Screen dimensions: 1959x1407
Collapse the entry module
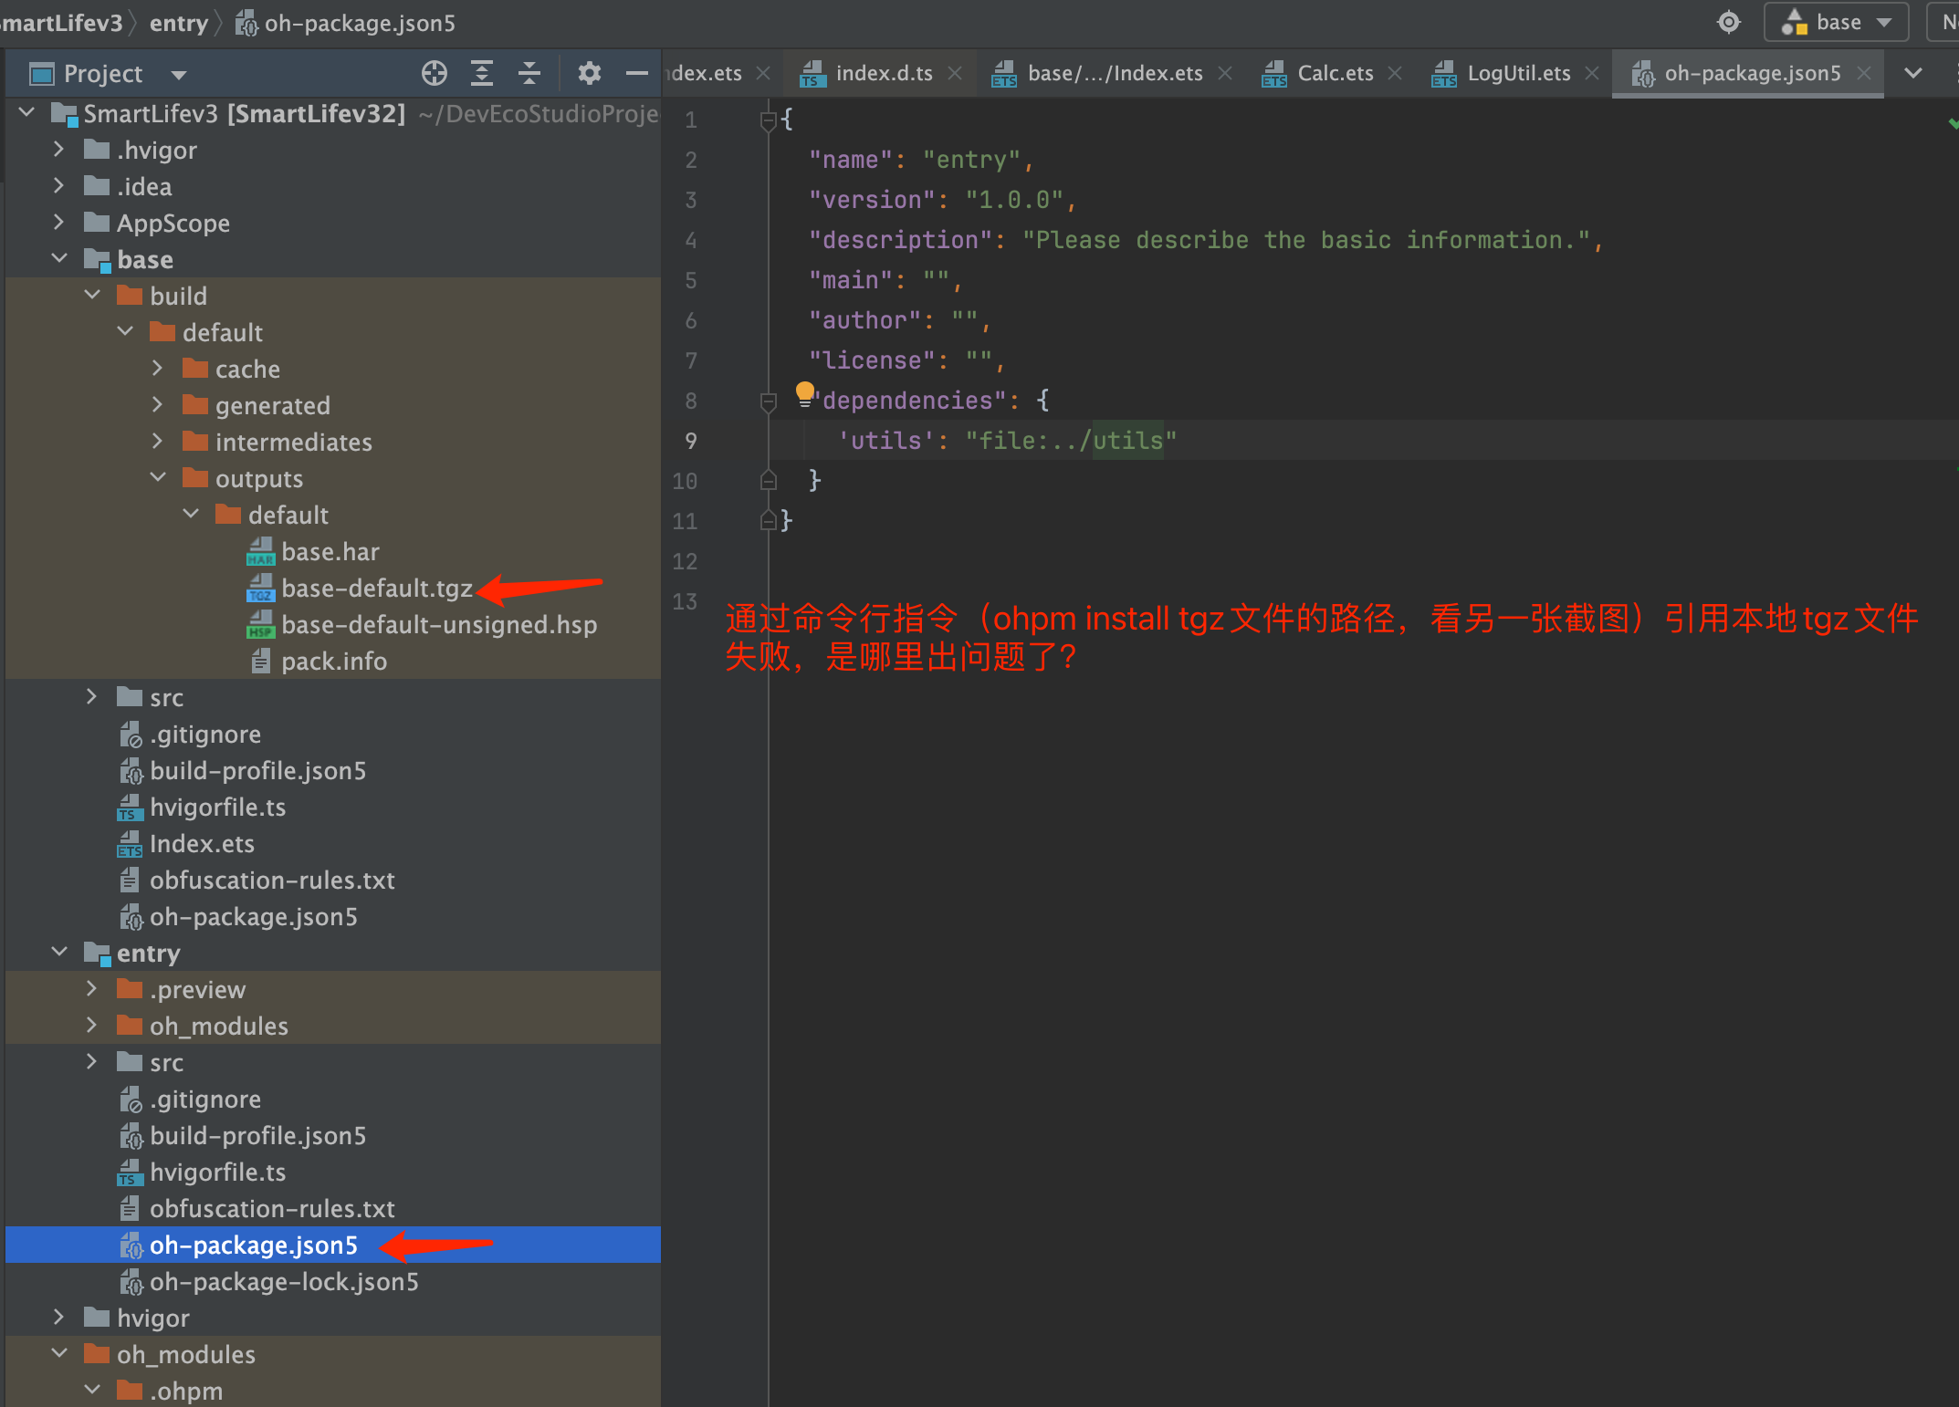click(59, 952)
